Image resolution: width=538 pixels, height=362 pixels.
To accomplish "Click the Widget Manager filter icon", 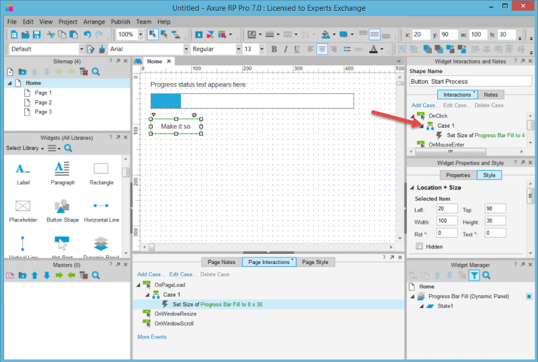I will click(474, 275).
